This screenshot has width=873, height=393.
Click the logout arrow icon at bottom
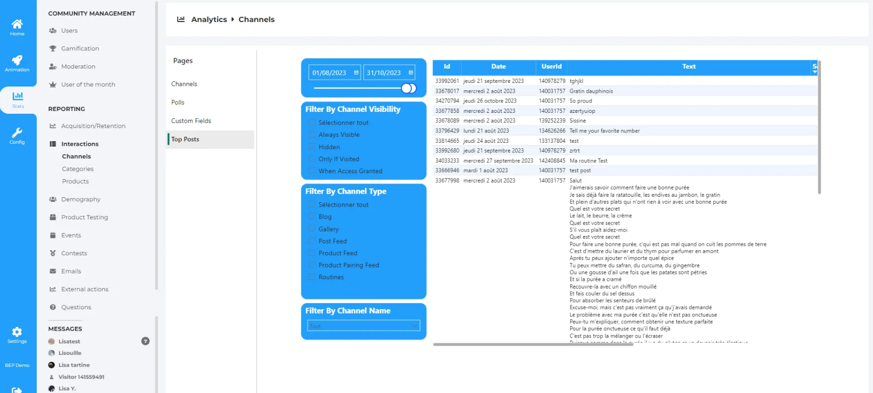pyautogui.click(x=17, y=390)
